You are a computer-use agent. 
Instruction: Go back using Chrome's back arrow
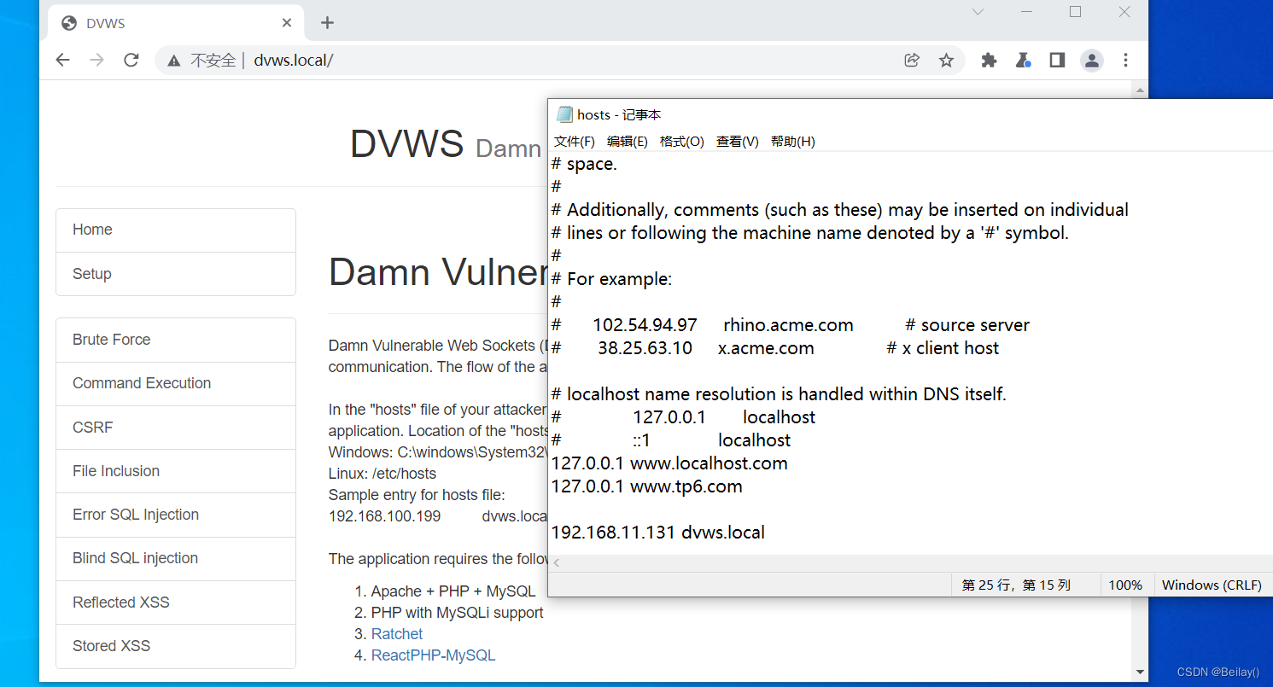(62, 60)
